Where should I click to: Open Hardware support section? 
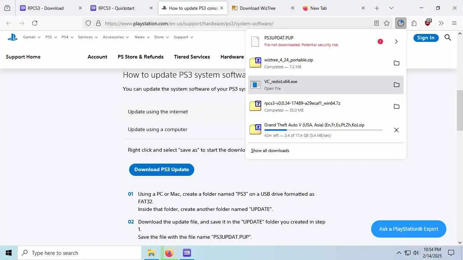point(232,57)
